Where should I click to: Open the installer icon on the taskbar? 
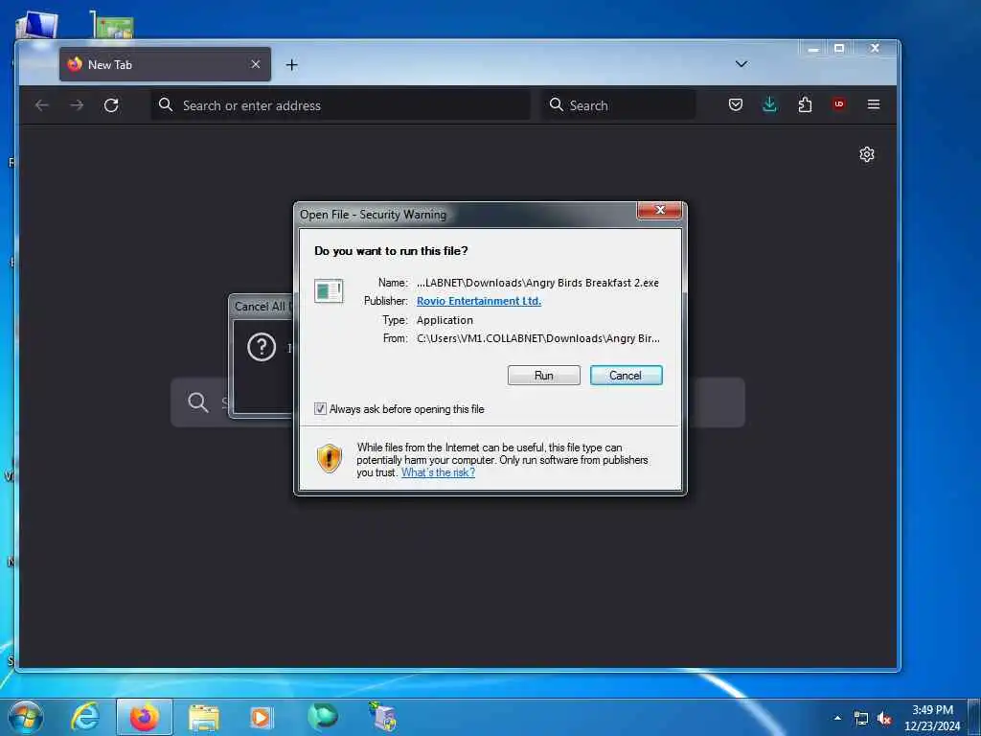pos(382,717)
